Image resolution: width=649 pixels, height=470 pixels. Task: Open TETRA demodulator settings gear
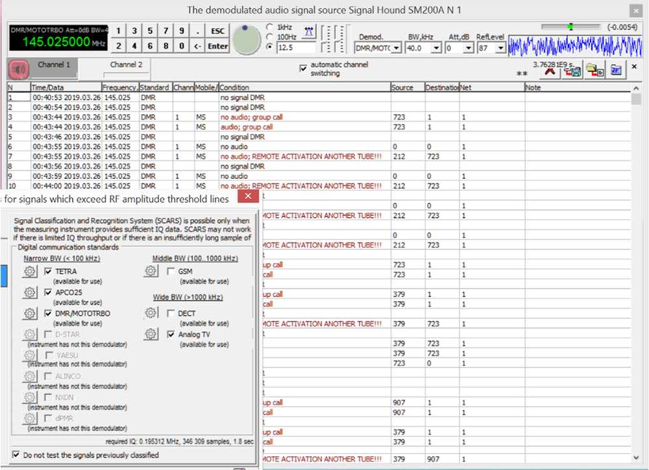point(30,272)
